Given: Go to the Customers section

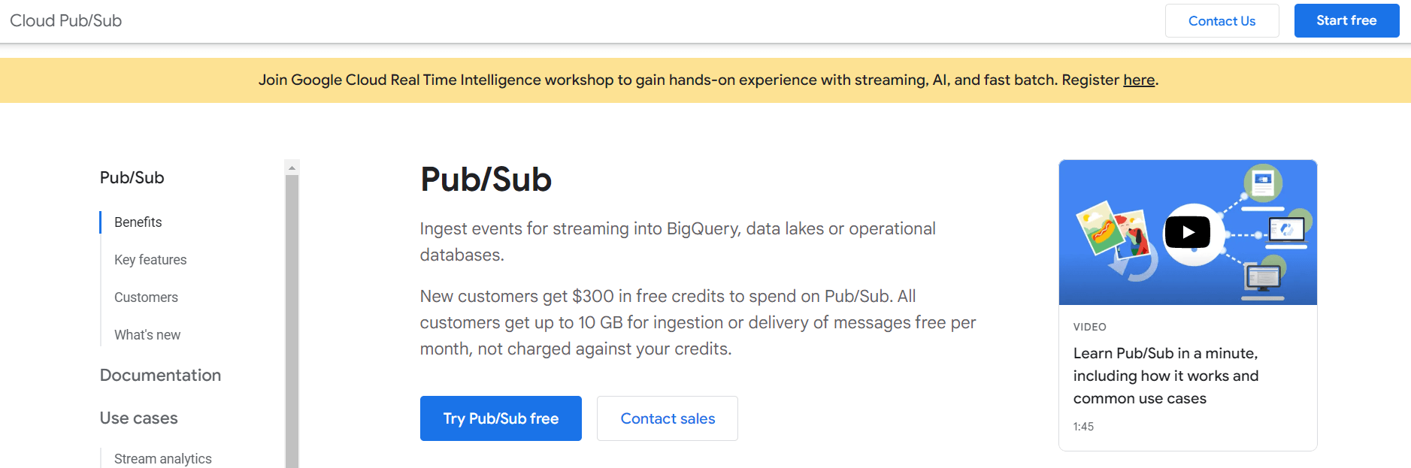Looking at the screenshot, I should (x=146, y=297).
